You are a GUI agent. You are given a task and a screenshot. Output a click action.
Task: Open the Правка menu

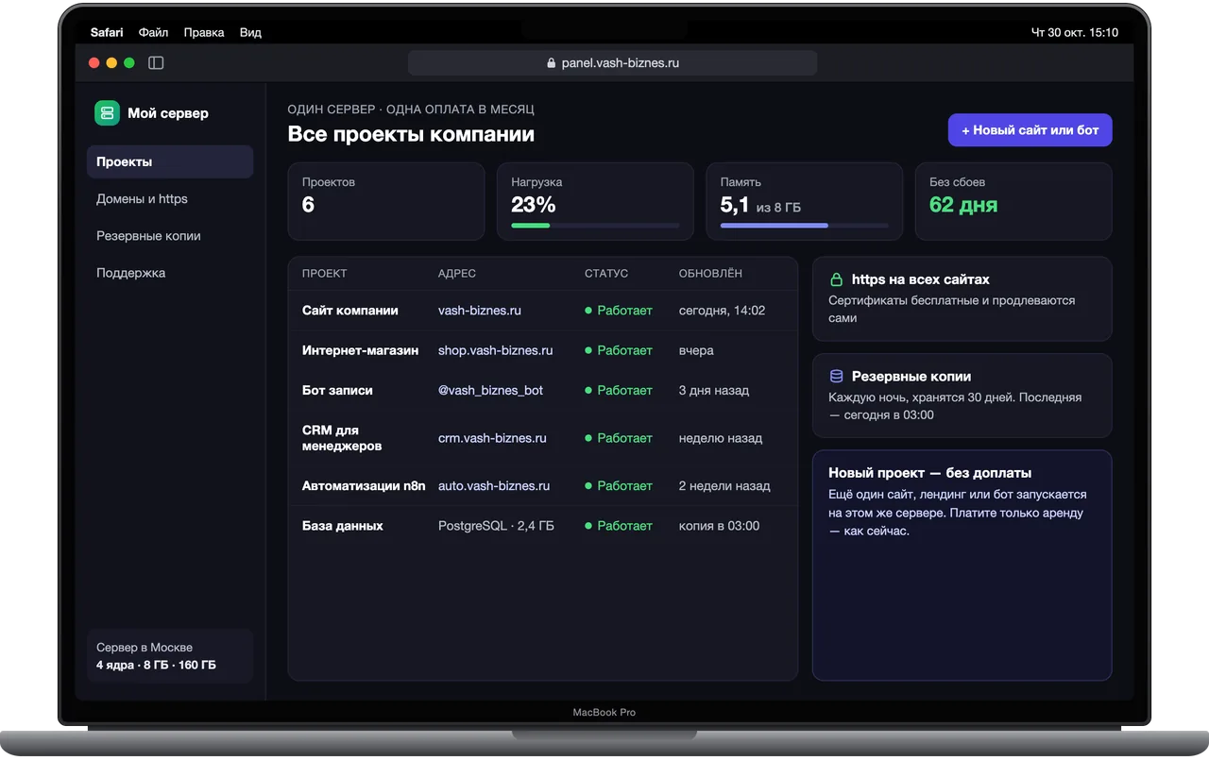coord(204,32)
